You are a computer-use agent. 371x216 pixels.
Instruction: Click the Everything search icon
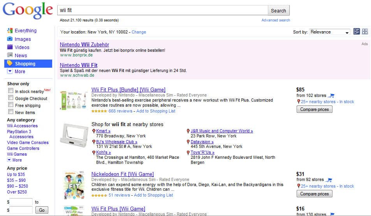pos(10,30)
